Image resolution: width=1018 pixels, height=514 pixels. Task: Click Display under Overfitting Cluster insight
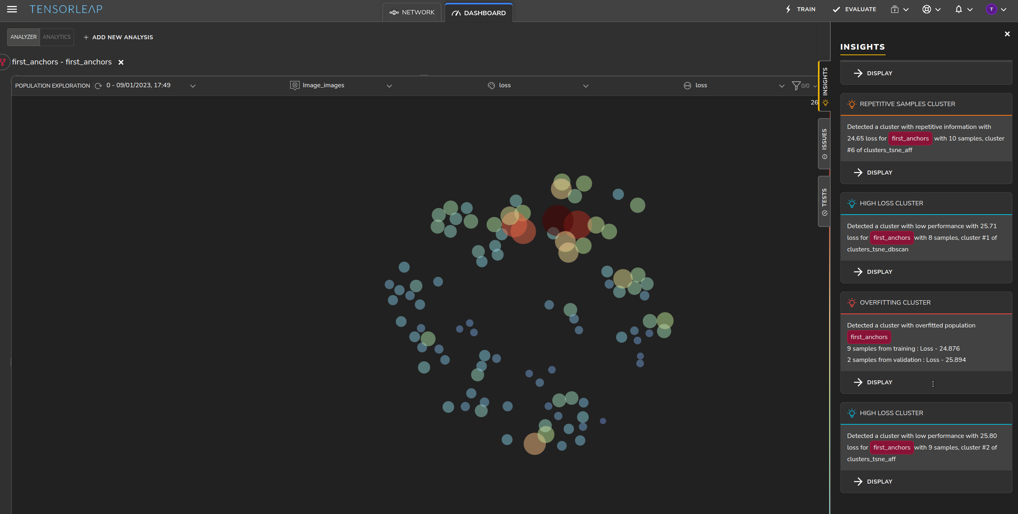click(880, 382)
